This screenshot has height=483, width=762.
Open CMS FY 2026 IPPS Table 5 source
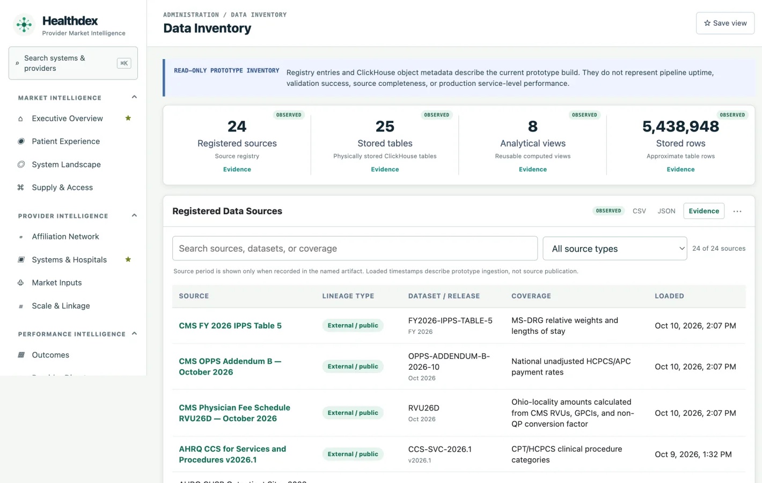pos(230,326)
